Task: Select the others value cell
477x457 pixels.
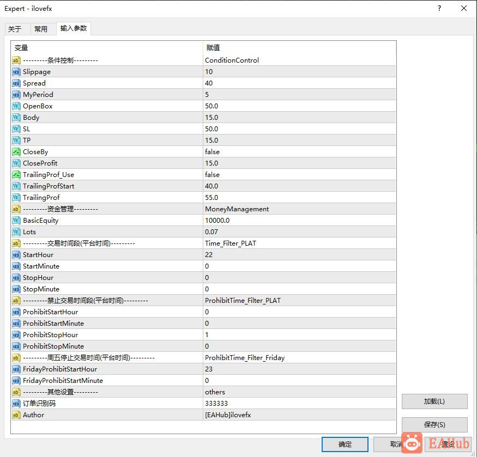Action: [299, 392]
